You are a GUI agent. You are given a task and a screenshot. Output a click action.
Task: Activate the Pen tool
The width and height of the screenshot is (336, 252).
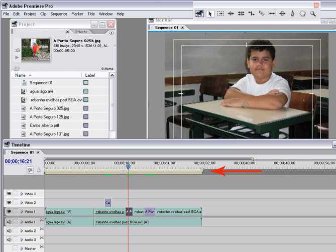click(x=292, y=14)
